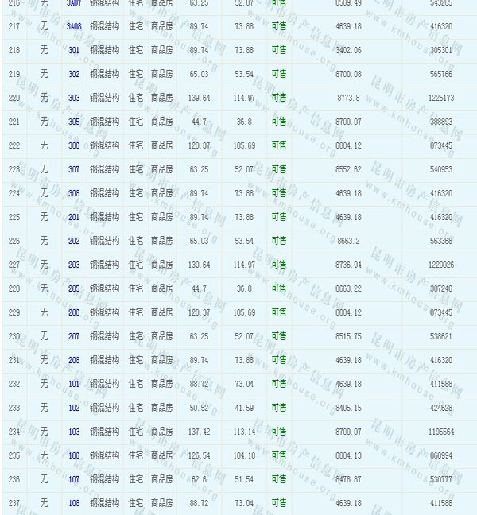
Task: Click room 306 link
Action: click(74, 145)
